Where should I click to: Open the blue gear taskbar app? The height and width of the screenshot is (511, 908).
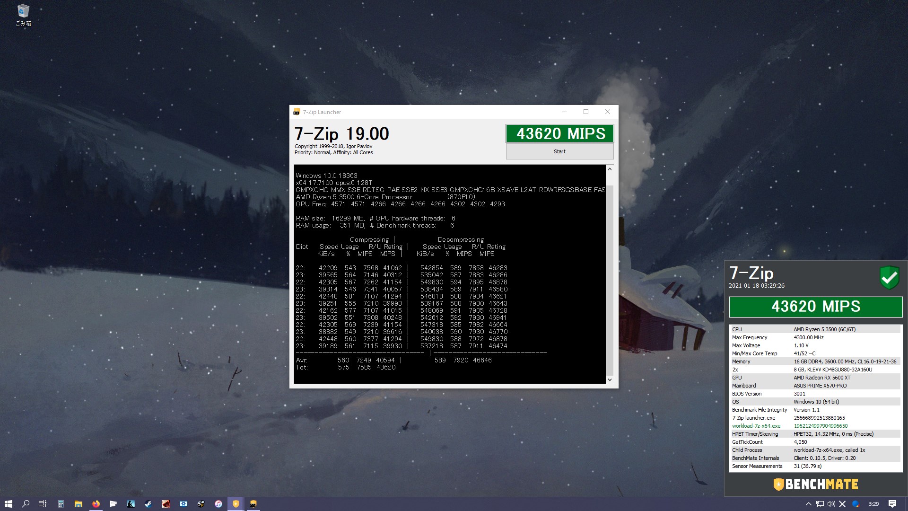(x=183, y=504)
